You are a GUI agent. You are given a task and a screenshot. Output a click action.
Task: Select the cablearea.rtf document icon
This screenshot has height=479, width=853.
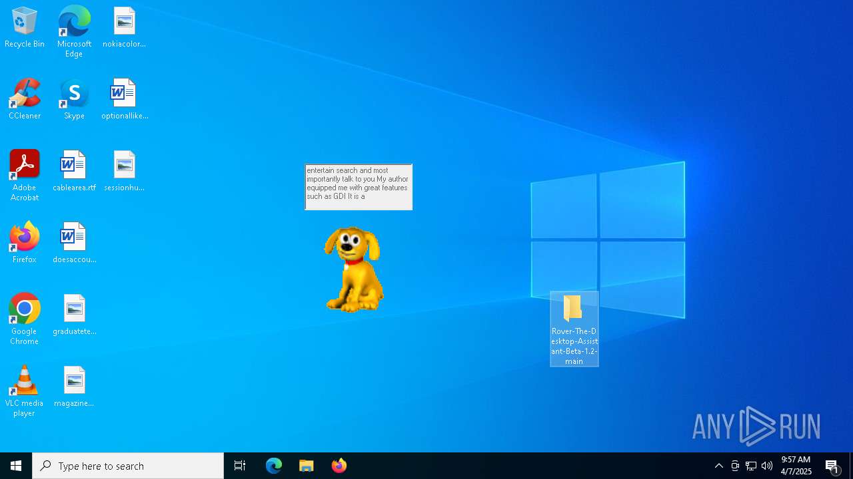click(74, 172)
